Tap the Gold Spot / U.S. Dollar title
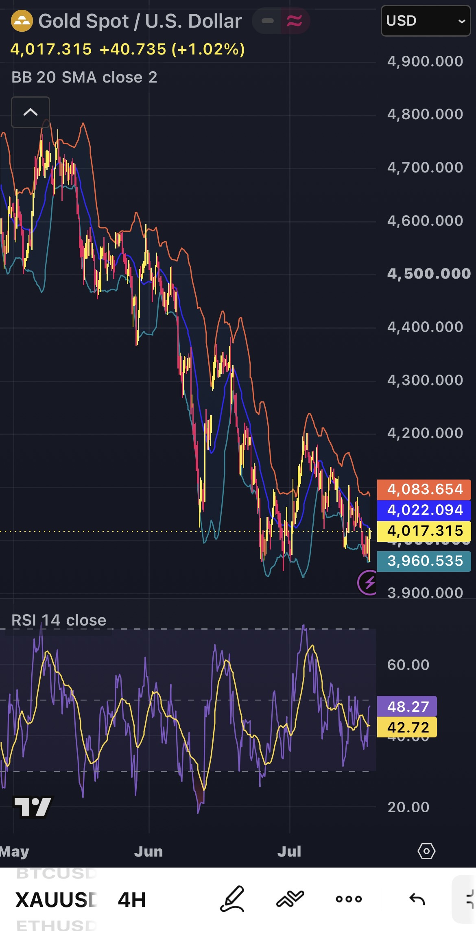476x931 pixels. [140, 21]
